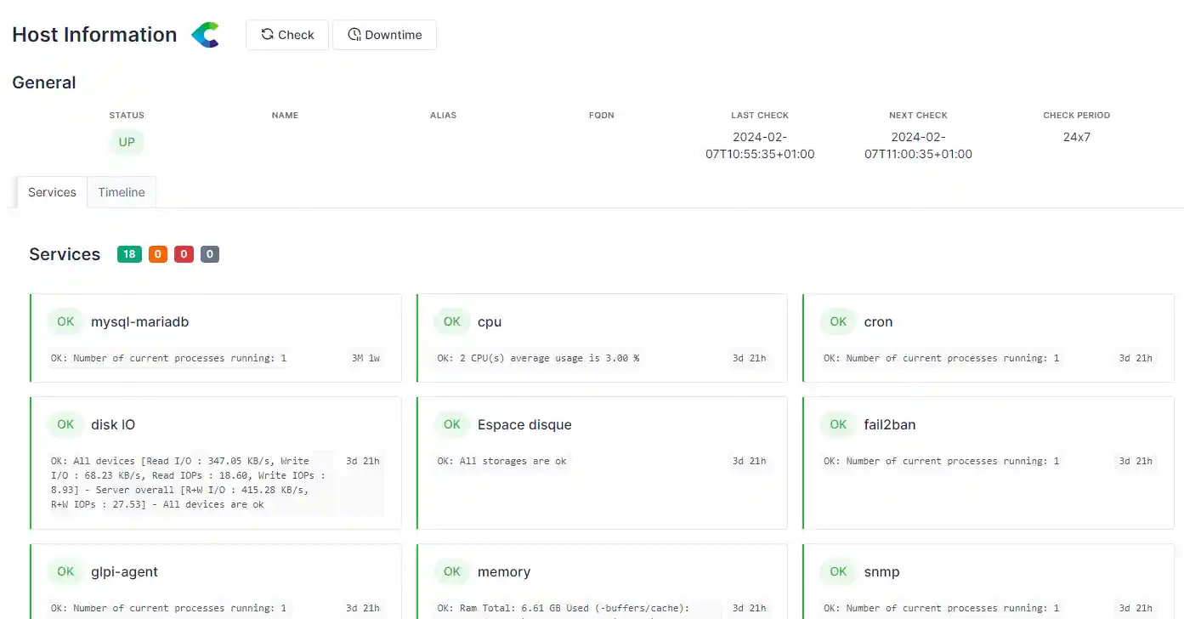The width and height of the screenshot is (1184, 619).
Task: Click the green counter showing 18 OK services
Action: [129, 253]
